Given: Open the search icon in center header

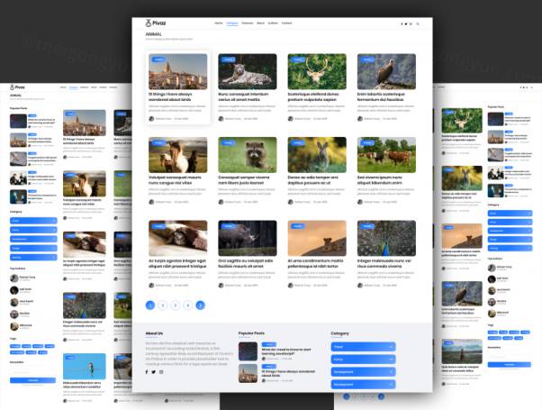Looking at the screenshot, I should [418, 23].
